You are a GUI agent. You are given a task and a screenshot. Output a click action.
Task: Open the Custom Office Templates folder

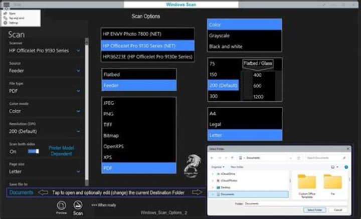[307, 186]
